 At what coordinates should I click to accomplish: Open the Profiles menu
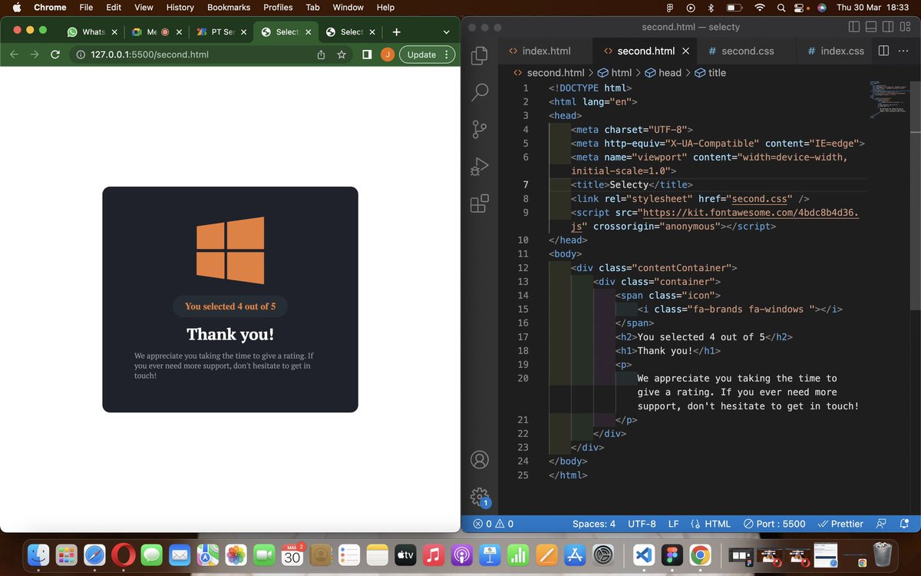pyautogui.click(x=278, y=7)
